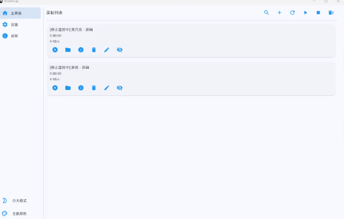Open the folder for the 贾乃亮 recording

68,50
